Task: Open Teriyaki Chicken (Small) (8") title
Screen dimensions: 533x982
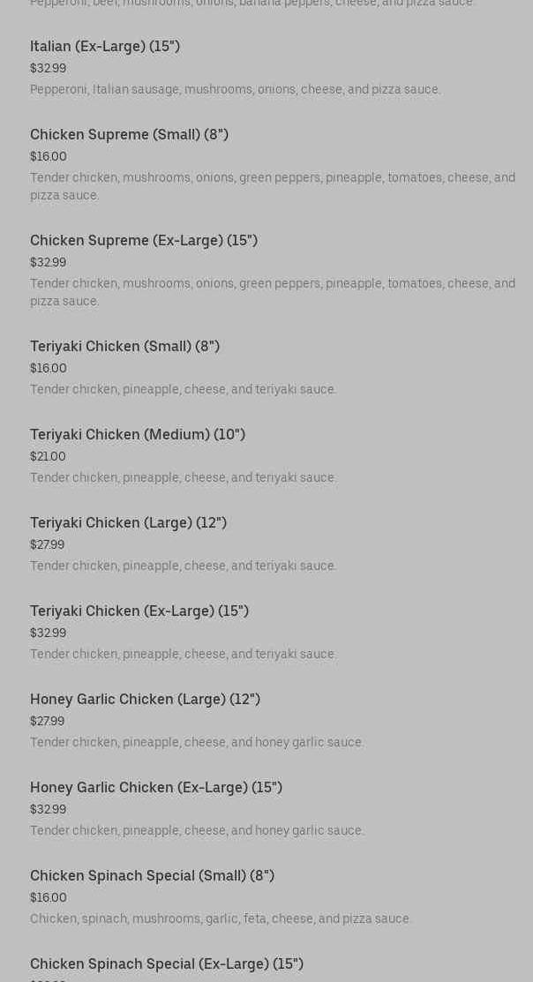Action: click(124, 347)
